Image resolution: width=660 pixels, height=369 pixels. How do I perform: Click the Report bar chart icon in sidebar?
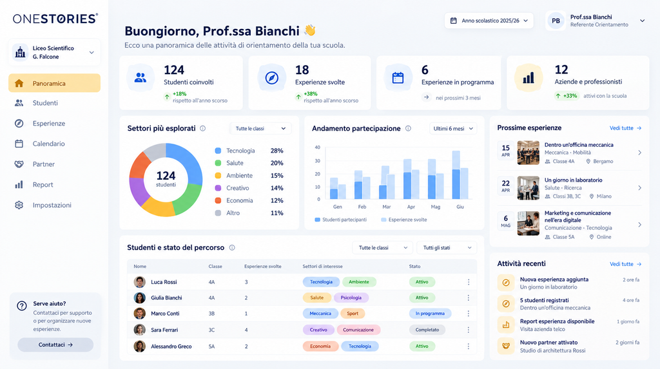click(x=19, y=185)
